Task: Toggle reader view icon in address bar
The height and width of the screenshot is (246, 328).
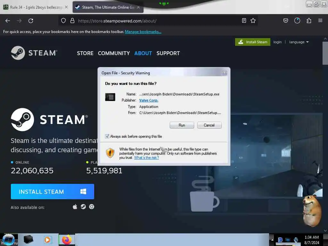Action: coord(244,20)
